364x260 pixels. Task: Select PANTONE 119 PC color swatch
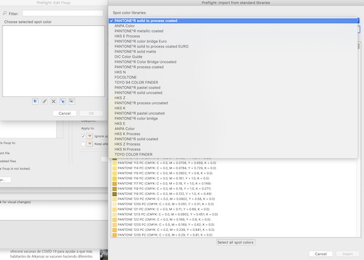click(x=115, y=194)
